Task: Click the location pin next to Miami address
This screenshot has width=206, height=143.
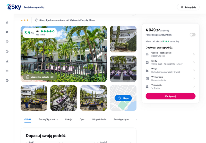Action: tap(36, 20)
